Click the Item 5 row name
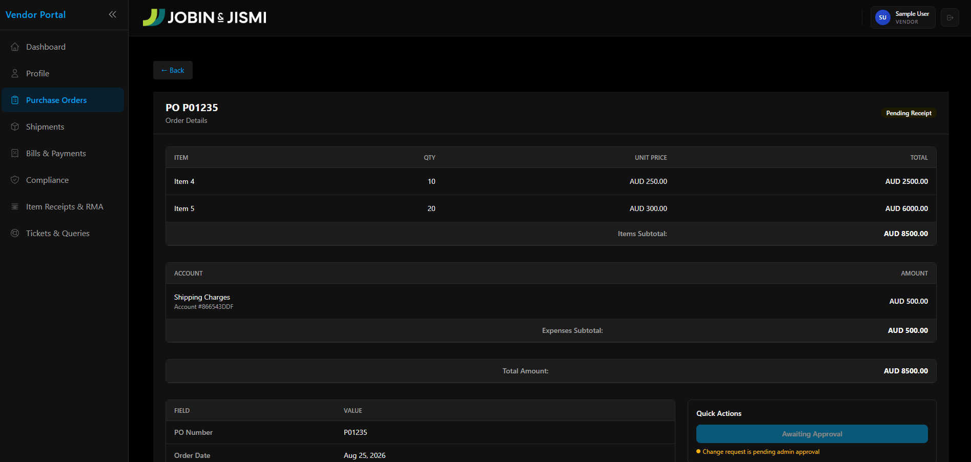Viewport: 971px width, 462px height. coord(184,208)
